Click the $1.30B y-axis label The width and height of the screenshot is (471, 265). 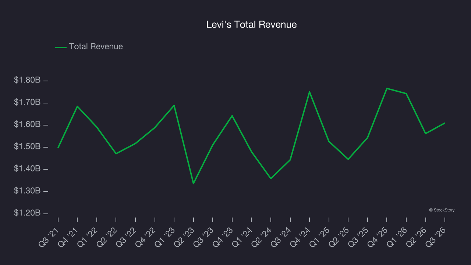27,191
